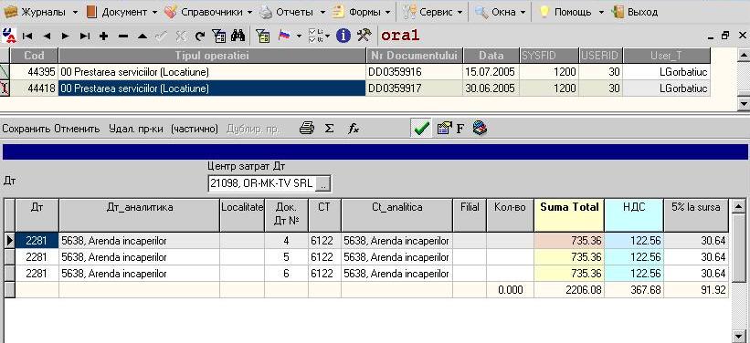Open the Окна menu
Image resolution: width=750 pixels, height=343 pixels.
(x=501, y=12)
